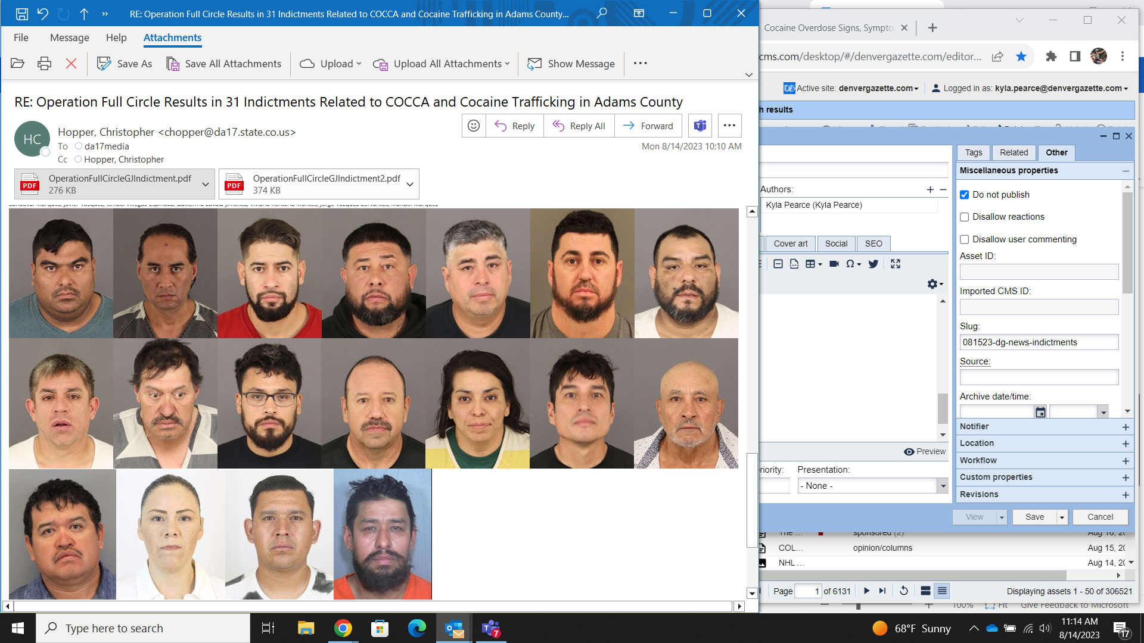Insert horizontal rule in the CMS editor

[x=778, y=264]
